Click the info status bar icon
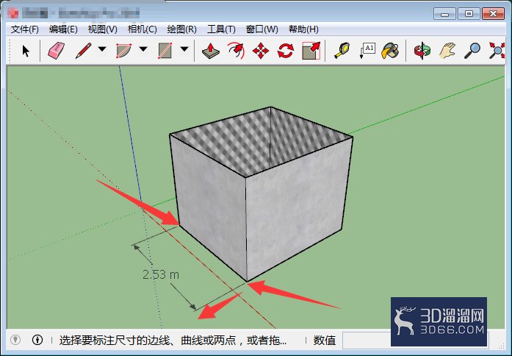 click(37, 340)
